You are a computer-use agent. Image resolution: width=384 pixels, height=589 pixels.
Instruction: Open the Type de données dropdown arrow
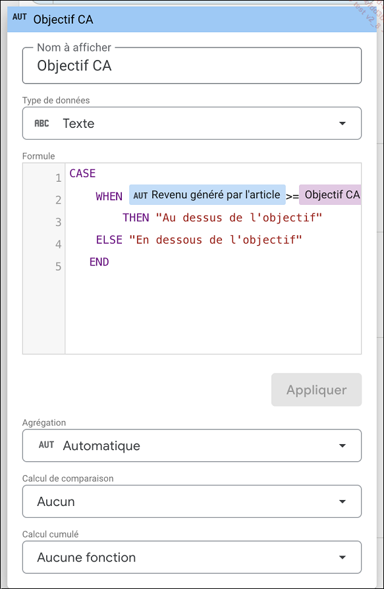click(x=342, y=124)
